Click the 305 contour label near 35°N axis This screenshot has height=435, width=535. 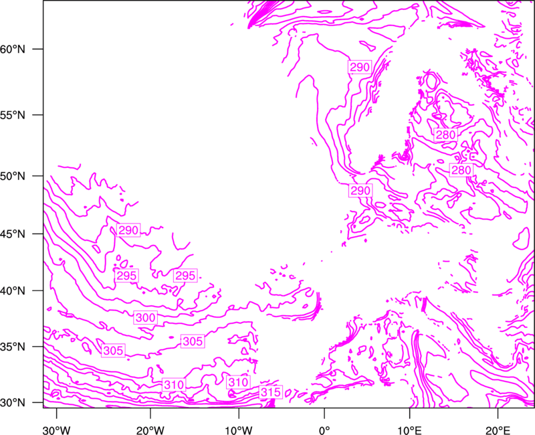[x=113, y=350]
